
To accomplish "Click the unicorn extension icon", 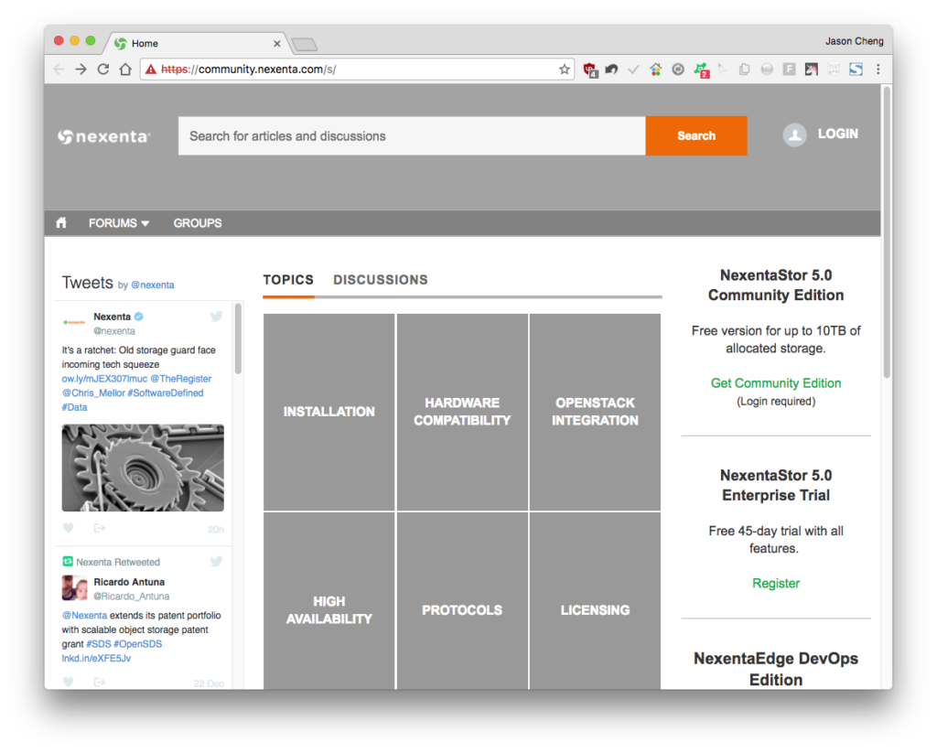I will tap(811, 70).
